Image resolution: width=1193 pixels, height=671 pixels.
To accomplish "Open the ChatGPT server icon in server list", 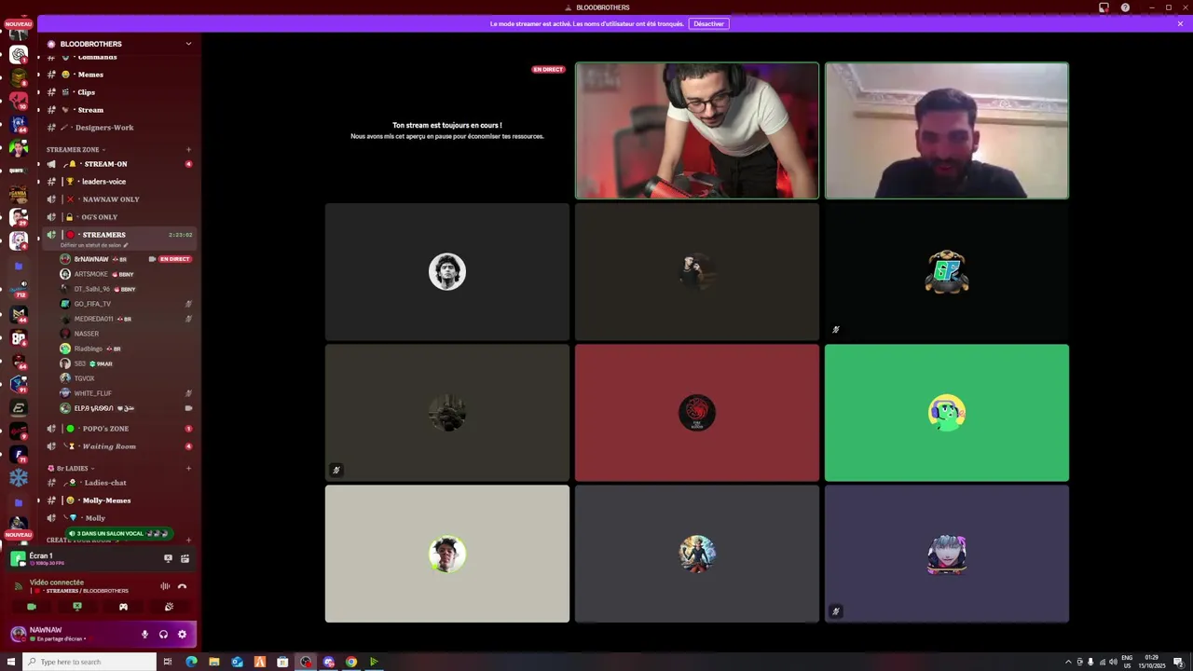I will click(x=19, y=55).
